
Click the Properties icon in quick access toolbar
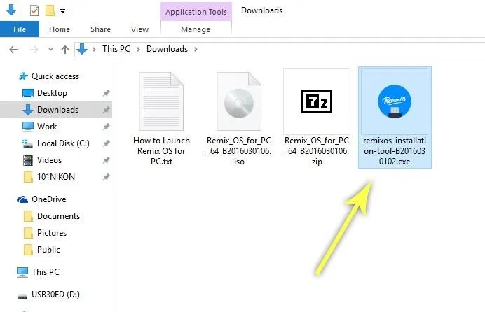(34, 10)
